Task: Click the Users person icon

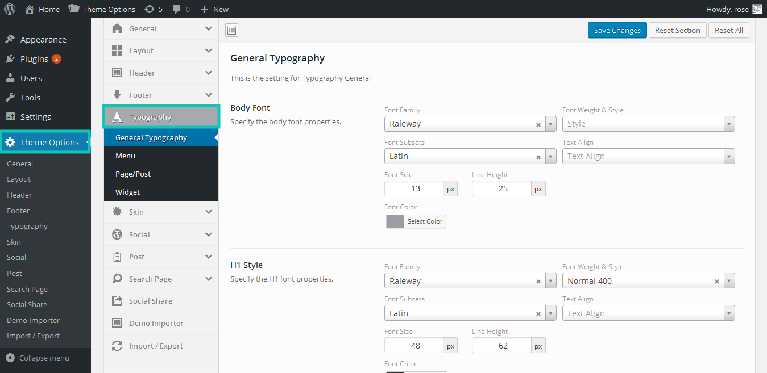Action: (10, 78)
